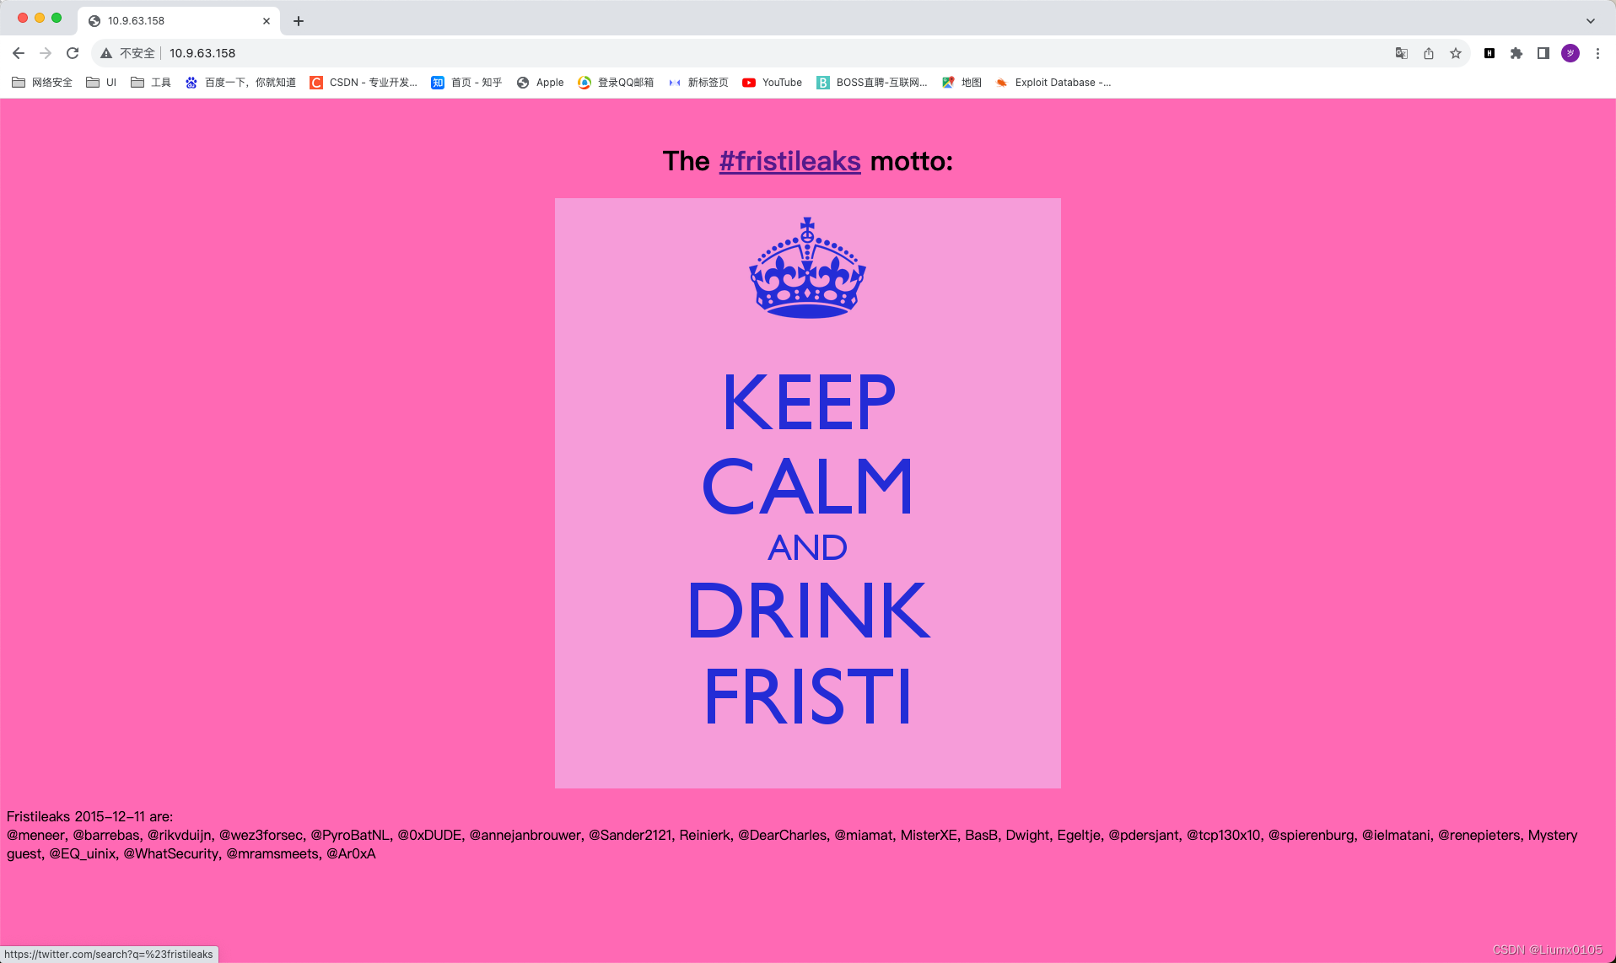Click the Fristileaks 2015-12-11 are: line
1616x963 pixels.
(89, 816)
